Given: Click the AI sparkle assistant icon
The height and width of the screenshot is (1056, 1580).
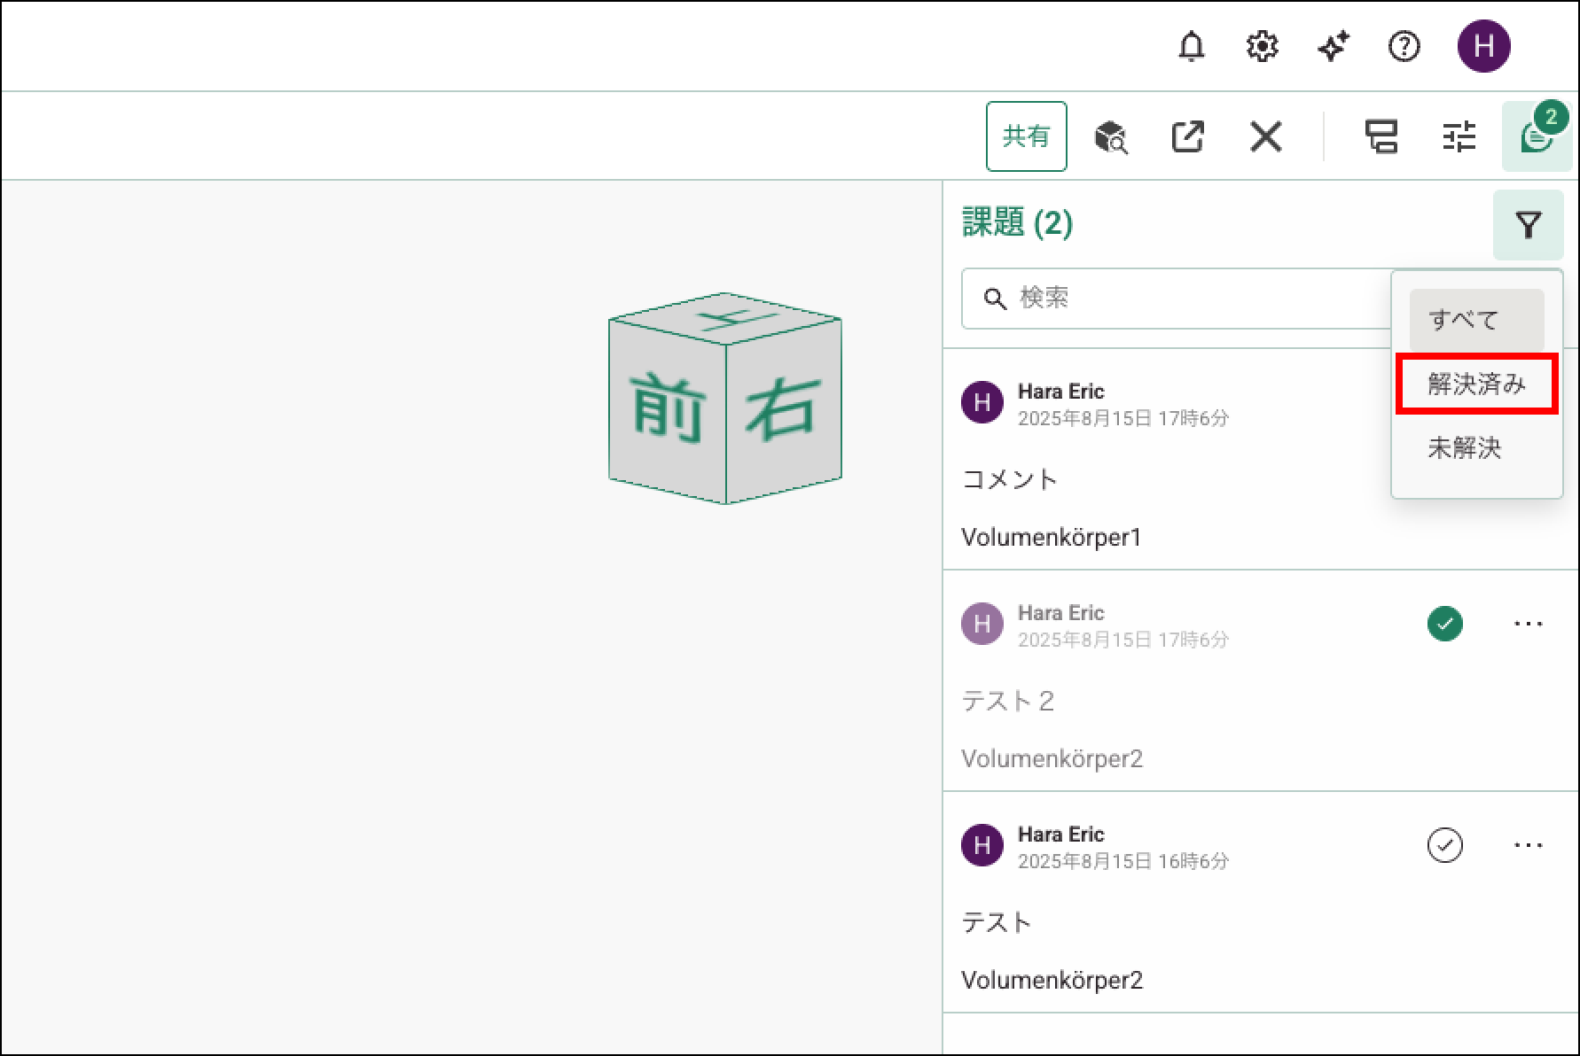Looking at the screenshot, I should pos(1333,46).
